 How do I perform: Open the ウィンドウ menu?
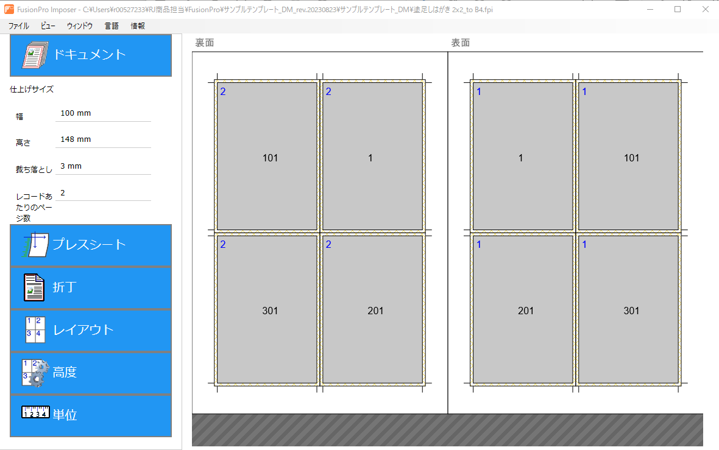[80, 26]
